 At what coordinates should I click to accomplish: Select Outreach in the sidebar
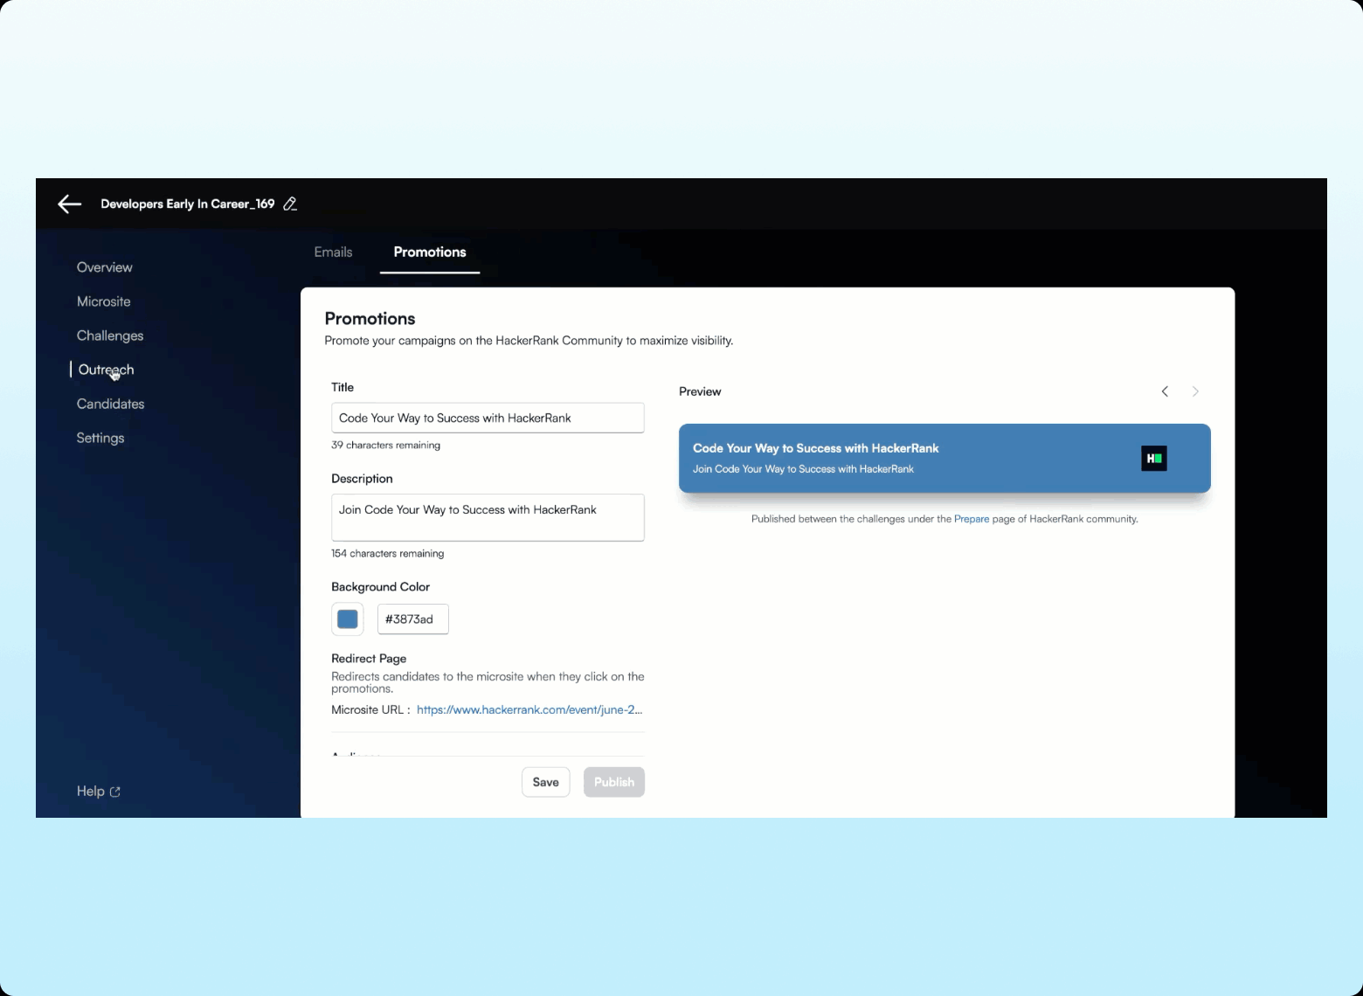[x=107, y=370]
